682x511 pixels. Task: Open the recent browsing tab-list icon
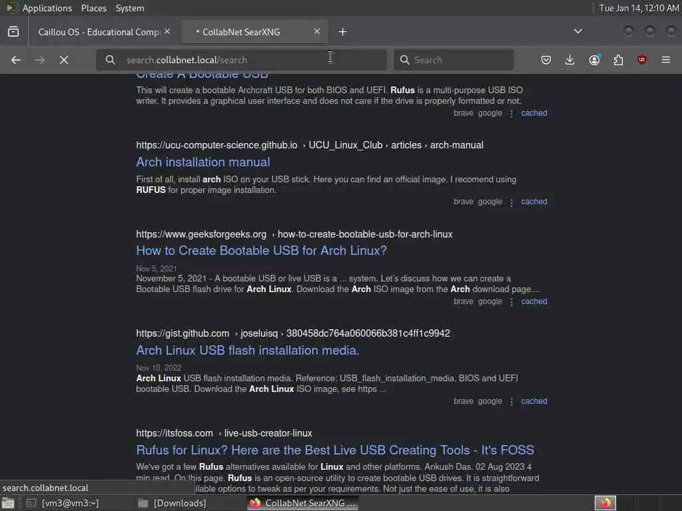13,32
